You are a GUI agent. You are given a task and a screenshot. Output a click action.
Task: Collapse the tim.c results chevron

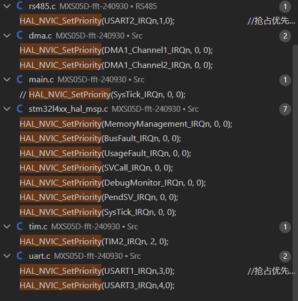(x=7, y=227)
